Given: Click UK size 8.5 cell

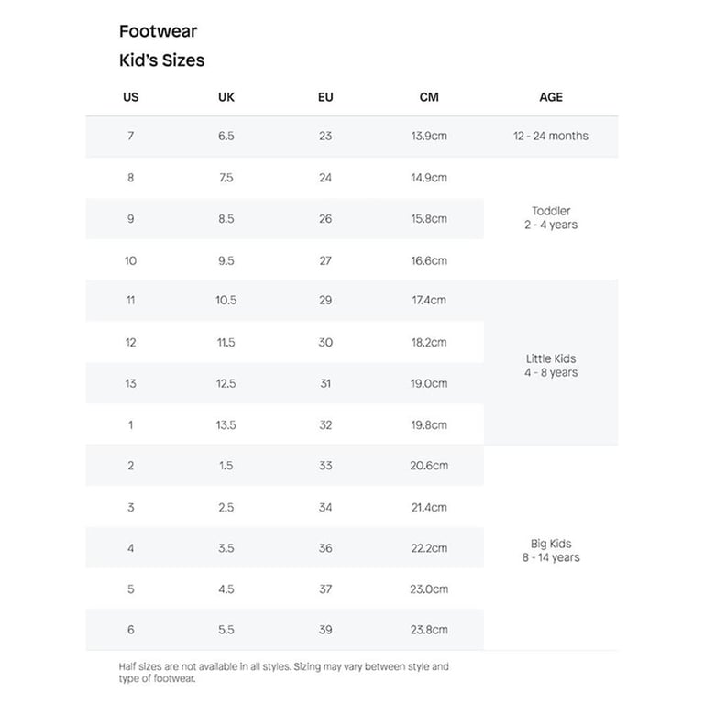Looking at the screenshot, I should pos(226,219).
